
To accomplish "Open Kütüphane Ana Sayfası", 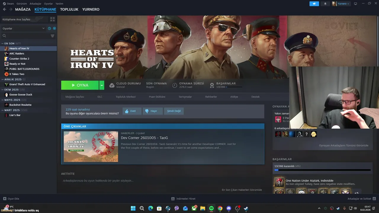I will [25, 19].
